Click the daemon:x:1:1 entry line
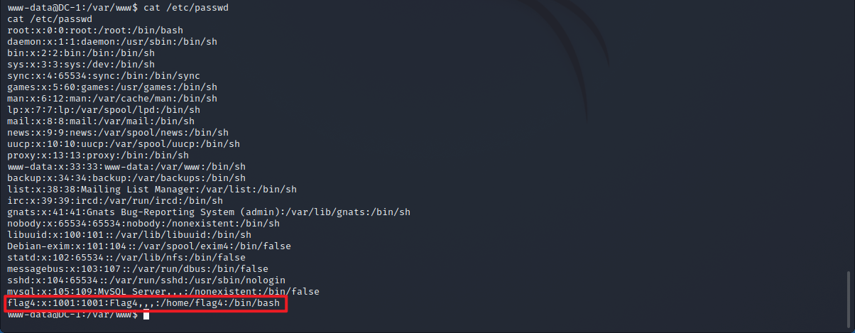The height and width of the screenshot is (333, 855). coord(111,42)
